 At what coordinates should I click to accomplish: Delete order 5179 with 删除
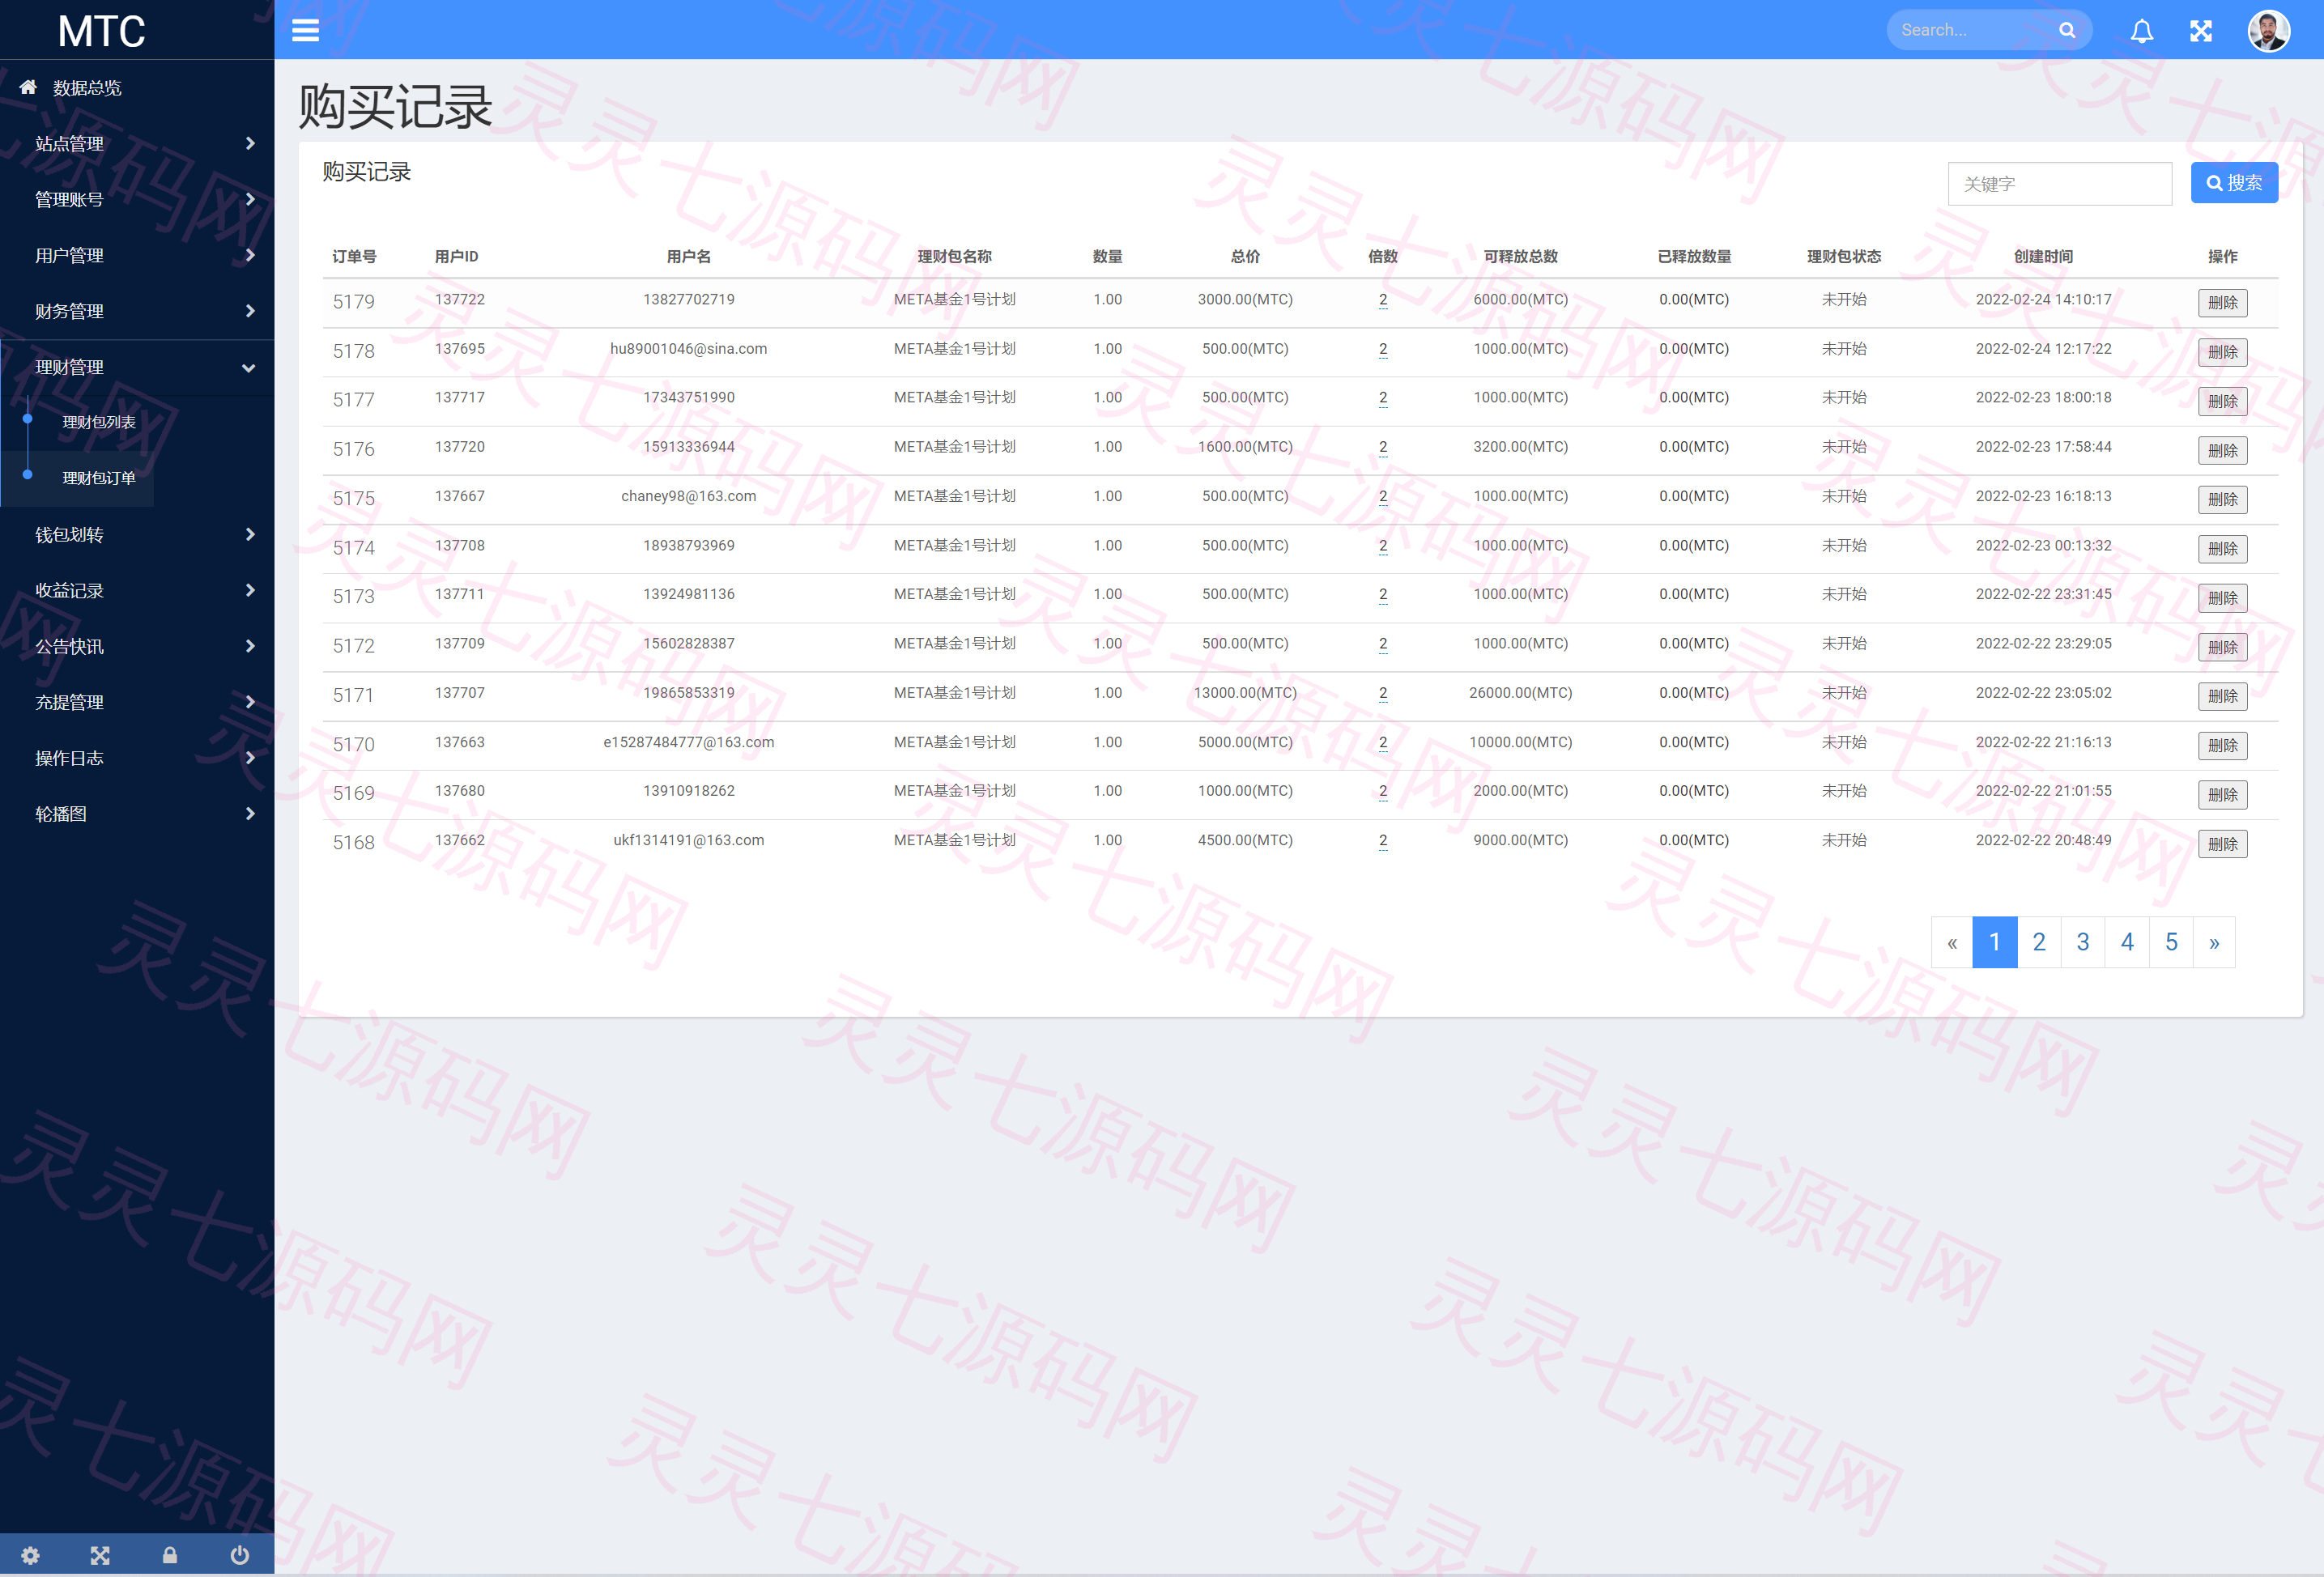(x=2222, y=303)
